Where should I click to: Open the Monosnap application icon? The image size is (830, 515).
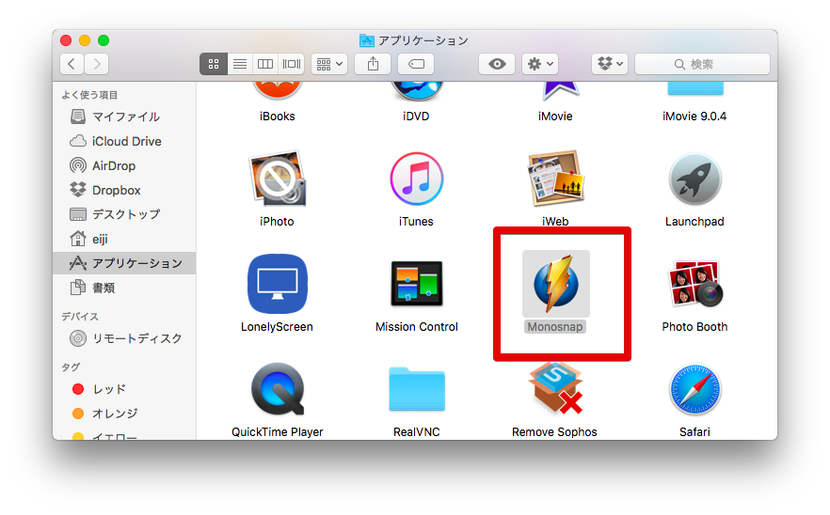(555, 284)
